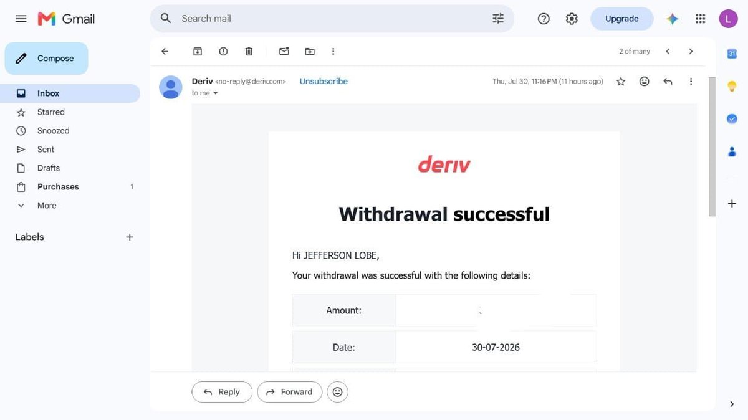The height and width of the screenshot is (420, 748).
Task: Mark email as unread
Action: coord(284,51)
